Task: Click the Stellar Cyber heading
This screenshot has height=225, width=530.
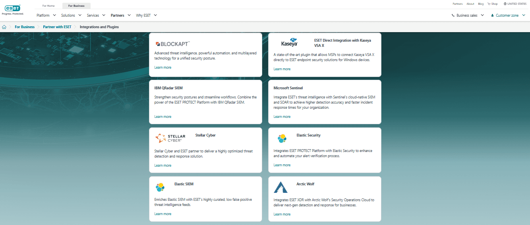Action: 205,135
